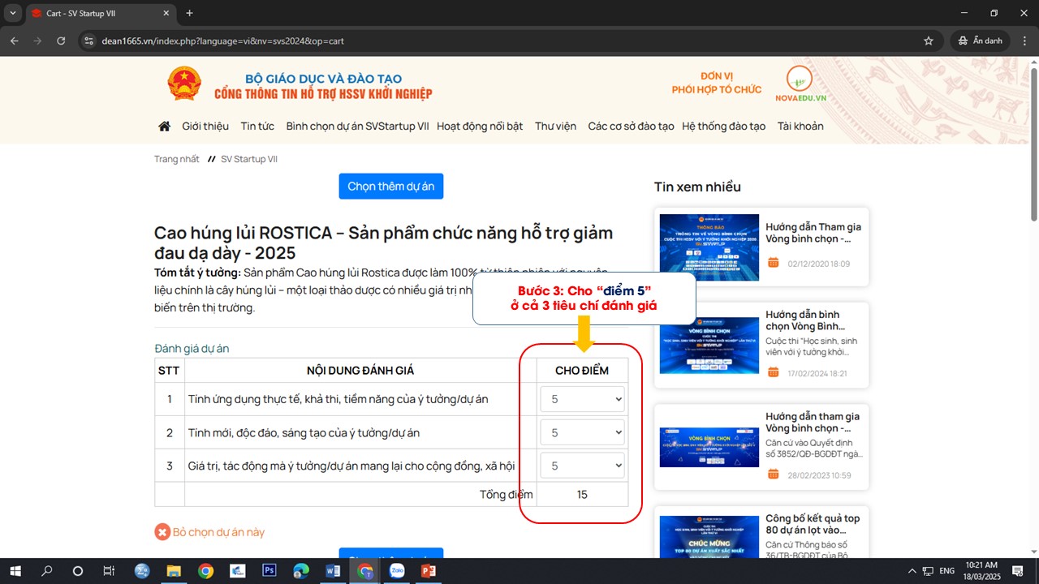Open PowerPoint from the taskbar
This screenshot has width=1039, height=584.
coord(429,571)
